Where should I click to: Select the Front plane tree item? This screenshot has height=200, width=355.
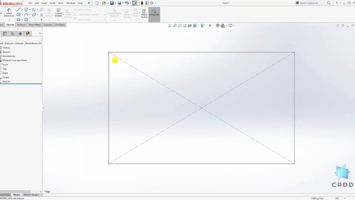pyautogui.click(x=5, y=64)
